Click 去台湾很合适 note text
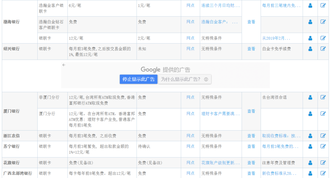 point(274,97)
